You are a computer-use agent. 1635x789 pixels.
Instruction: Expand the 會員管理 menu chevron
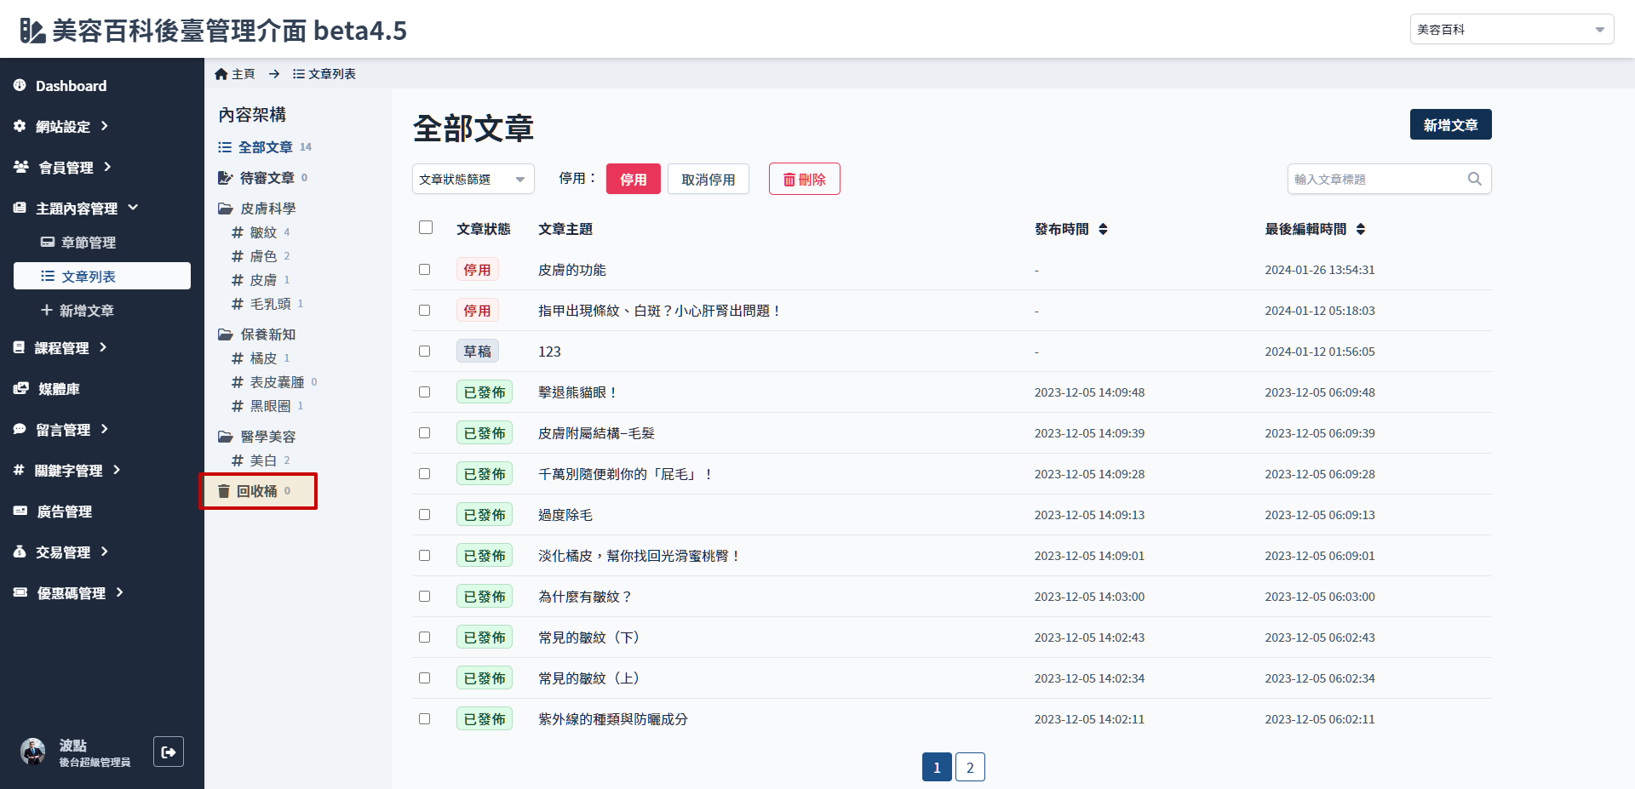coord(107,167)
